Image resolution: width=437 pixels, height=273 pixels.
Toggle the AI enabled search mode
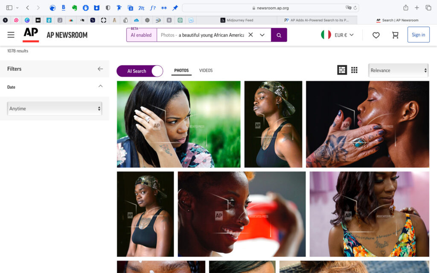(x=141, y=35)
